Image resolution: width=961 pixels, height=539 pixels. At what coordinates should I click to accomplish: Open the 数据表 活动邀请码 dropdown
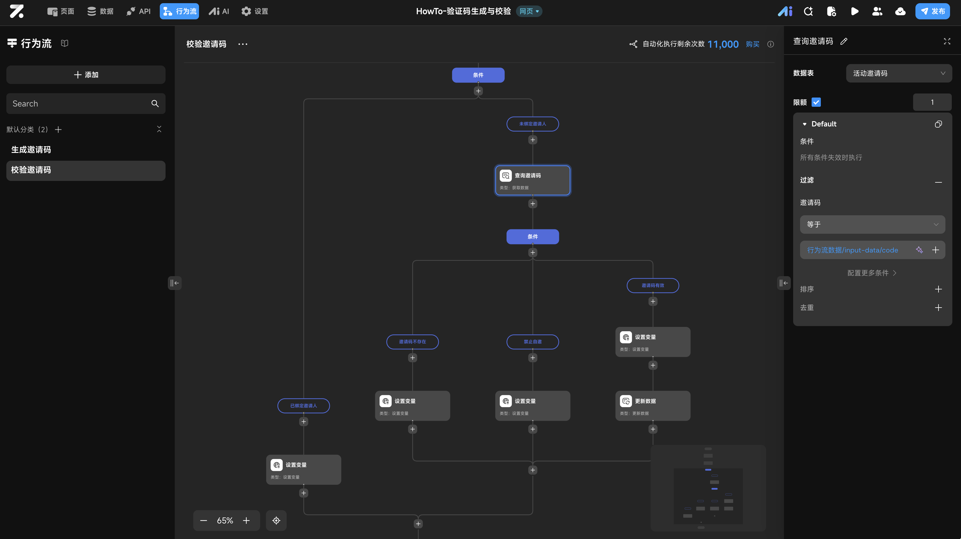point(899,73)
